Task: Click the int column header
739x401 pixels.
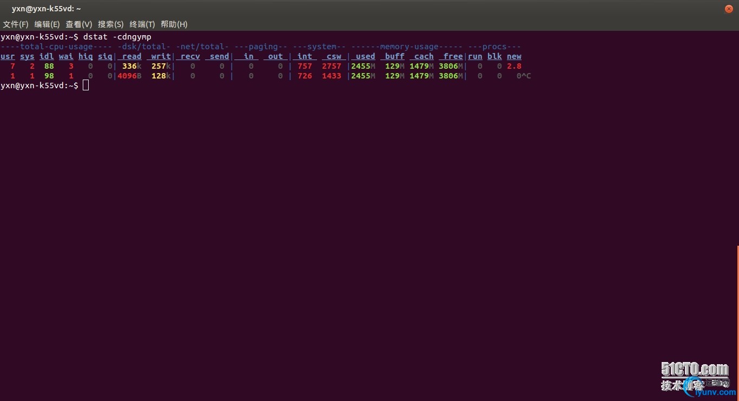Action: pos(305,56)
